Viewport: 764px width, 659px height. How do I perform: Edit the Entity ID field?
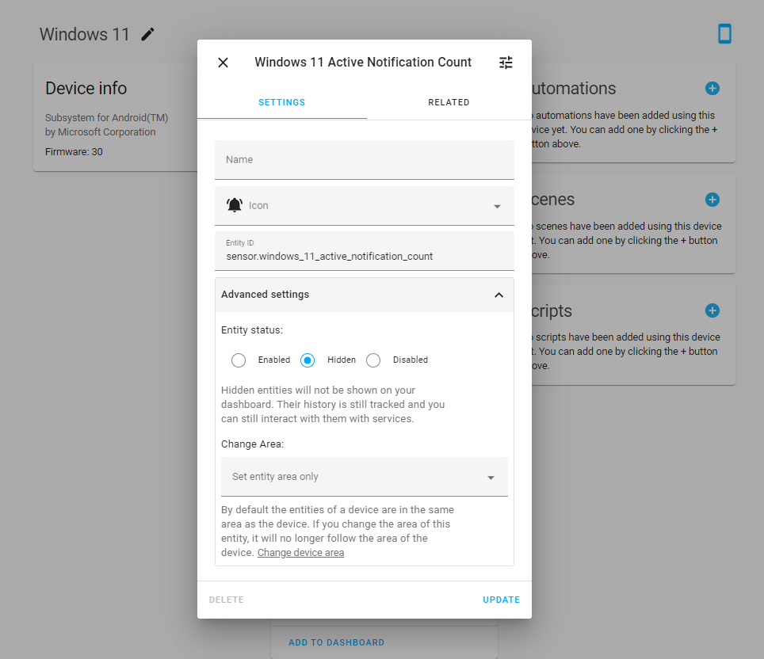pos(365,251)
